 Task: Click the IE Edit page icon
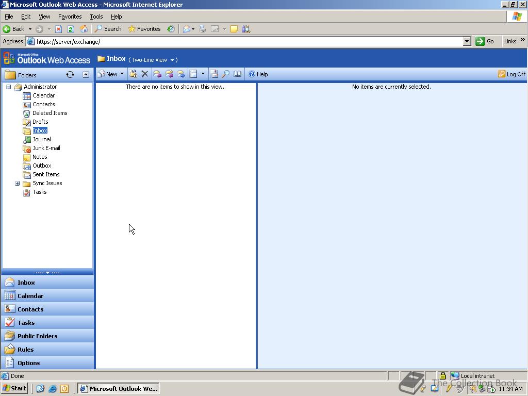pos(215,29)
